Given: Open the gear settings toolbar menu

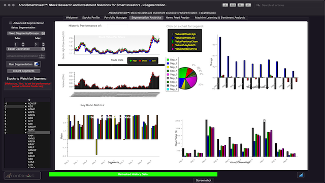Looking at the screenshot, I should click(x=240, y=5).
